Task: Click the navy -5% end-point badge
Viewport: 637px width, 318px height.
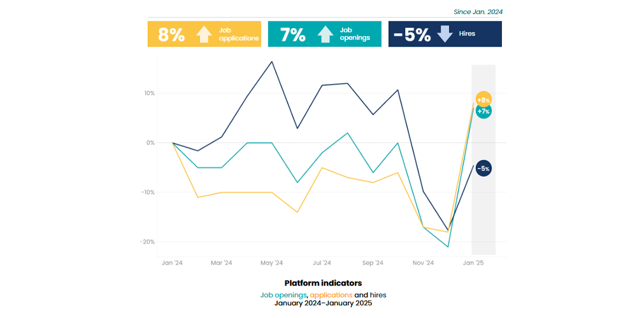Action: 483,169
